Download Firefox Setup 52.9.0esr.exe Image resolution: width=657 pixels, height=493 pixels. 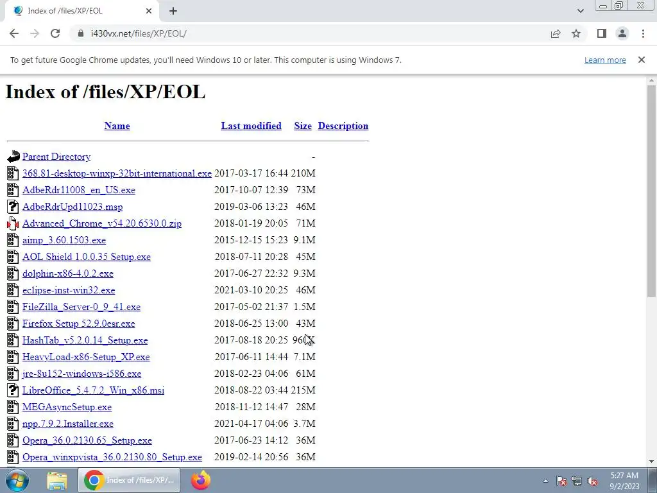tap(79, 324)
